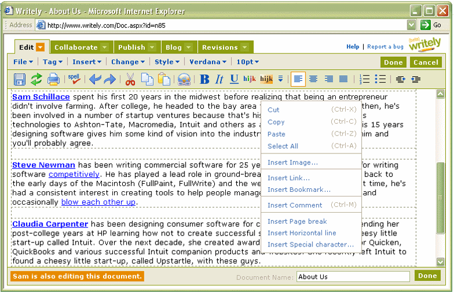
Task: Switch to the Publish tab
Action: 137,47
